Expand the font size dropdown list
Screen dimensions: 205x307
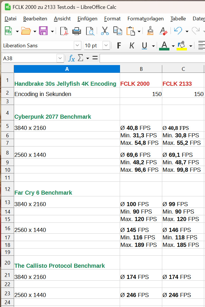coord(106,45)
